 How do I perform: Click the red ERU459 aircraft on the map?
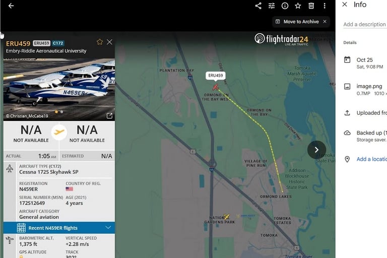pos(216,87)
